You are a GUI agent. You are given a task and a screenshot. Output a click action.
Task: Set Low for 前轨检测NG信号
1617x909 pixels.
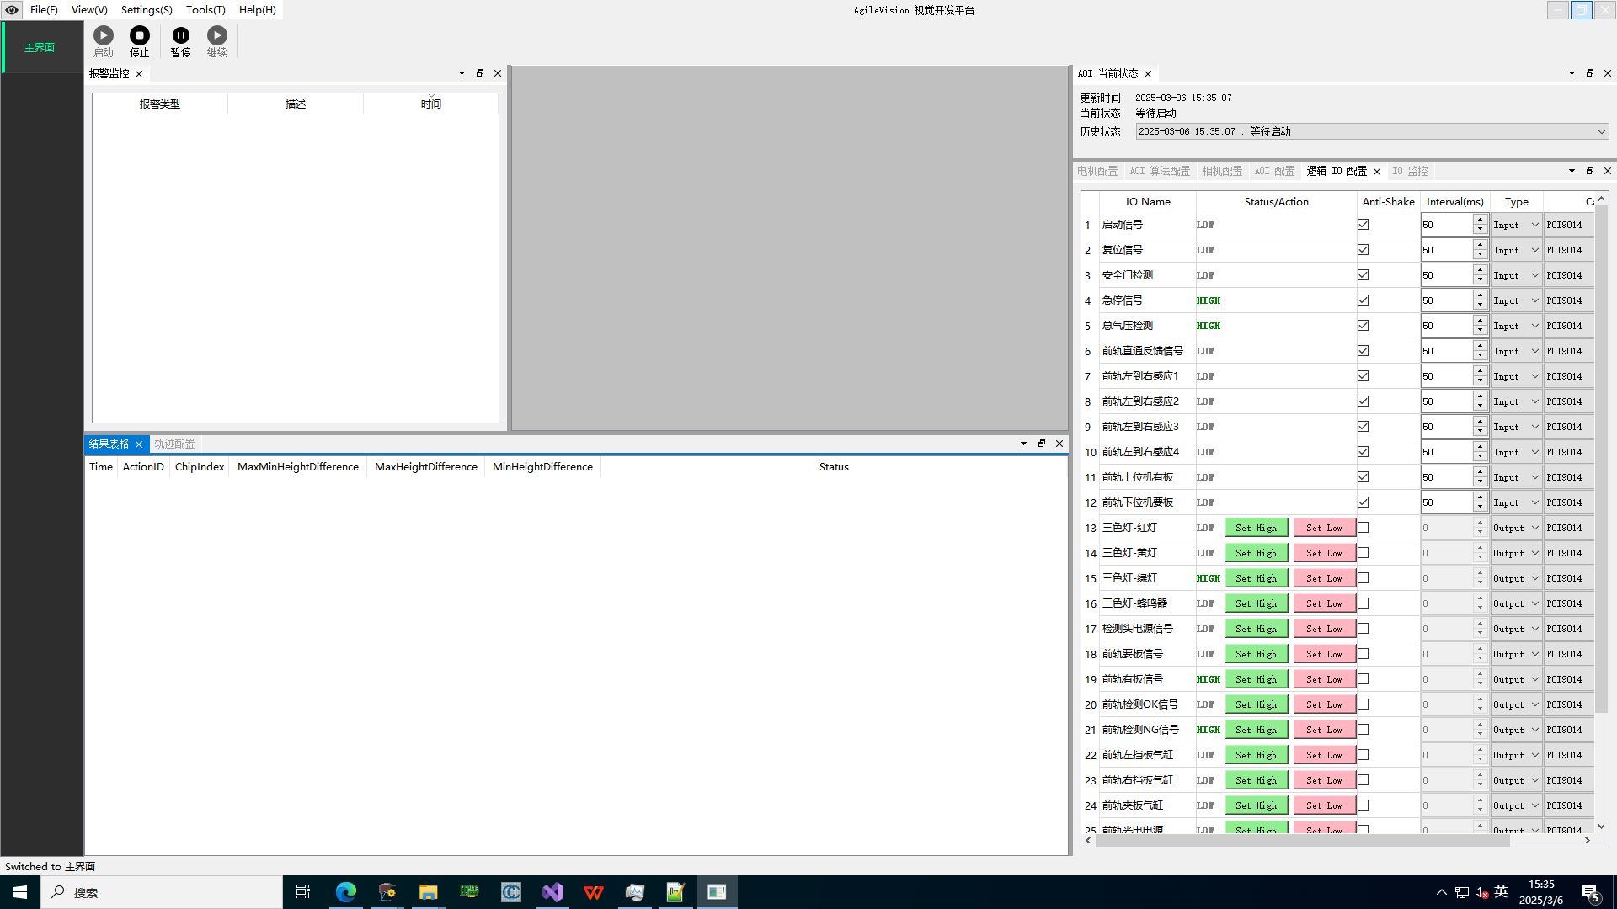click(1324, 730)
